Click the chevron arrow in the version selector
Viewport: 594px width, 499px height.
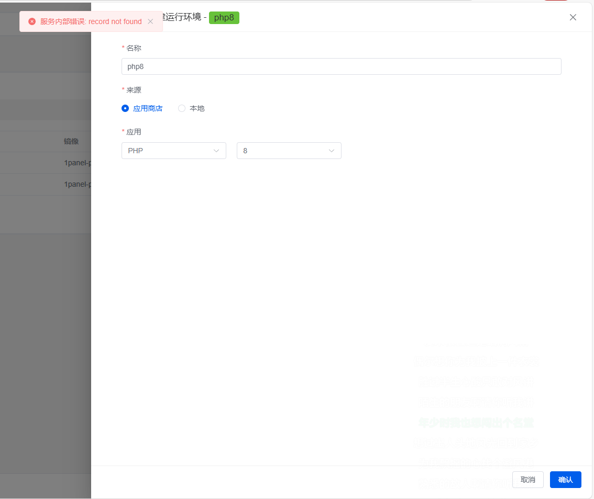(x=332, y=151)
